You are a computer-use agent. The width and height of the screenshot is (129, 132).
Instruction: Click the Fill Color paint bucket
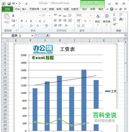point(31,25)
